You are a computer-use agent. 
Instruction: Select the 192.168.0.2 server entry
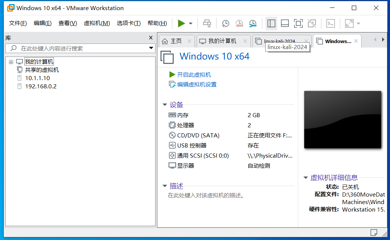point(41,86)
